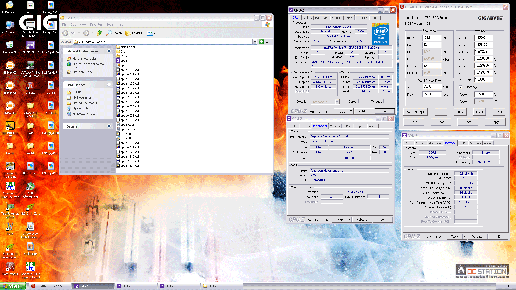Image resolution: width=516 pixels, height=290 pixels.
Task: Open the WORK folder icon
Action: coord(30,148)
